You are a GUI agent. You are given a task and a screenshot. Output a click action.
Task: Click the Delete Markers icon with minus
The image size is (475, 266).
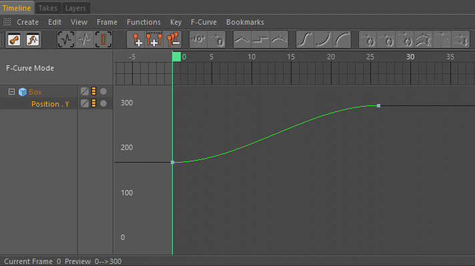tap(173, 39)
